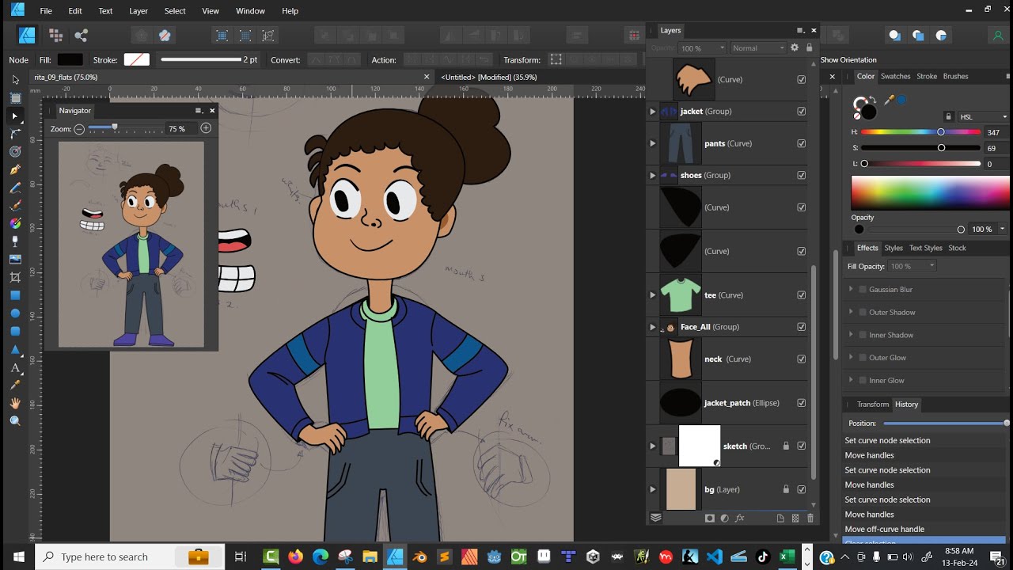The image size is (1013, 570).
Task: Select the Place Image tool
Action: pos(15,259)
